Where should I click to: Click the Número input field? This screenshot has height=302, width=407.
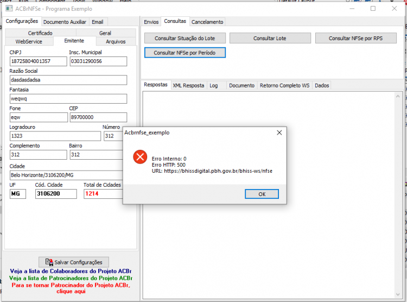tap(113, 136)
